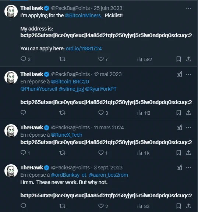Open more options on the 25 juin tweet
The width and height of the screenshot is (198, 212).
[x=188, y=8]
